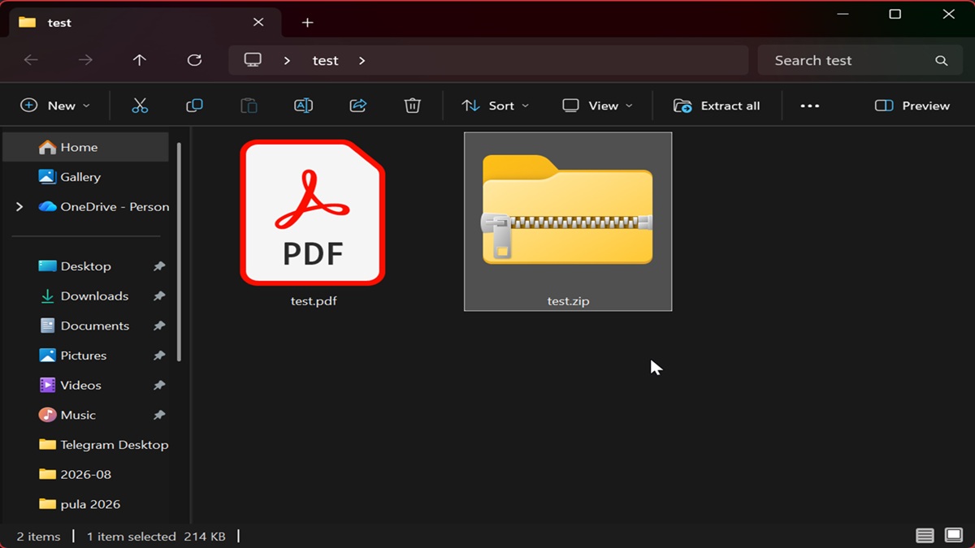Open Home in the navigation pane
This screenshot has width=975, height=548.
pyautogui.click(x=86, y=147)
